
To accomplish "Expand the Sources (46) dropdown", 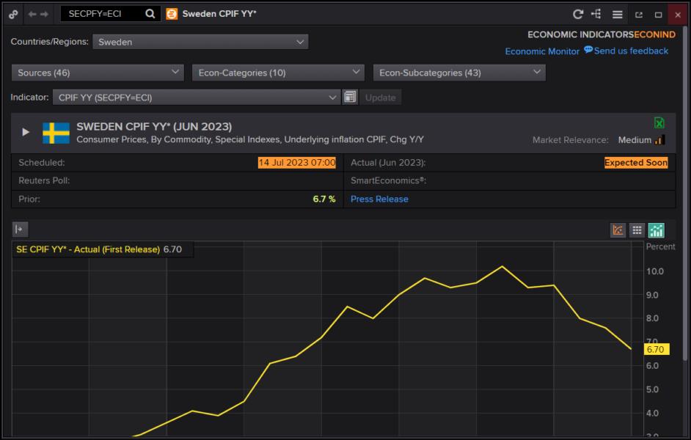I will (x=98, y=73).
